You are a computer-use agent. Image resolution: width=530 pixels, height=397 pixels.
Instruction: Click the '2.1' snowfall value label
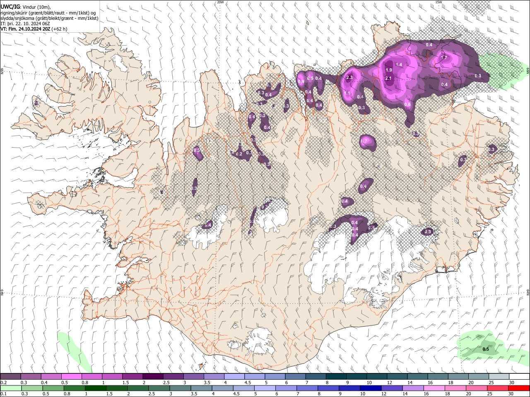(x=388, y=78)
